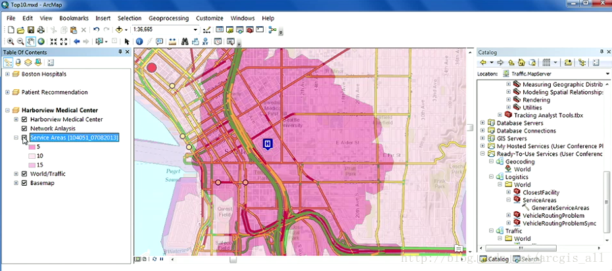Open the Geoprocessing menu

pos(168,18)
